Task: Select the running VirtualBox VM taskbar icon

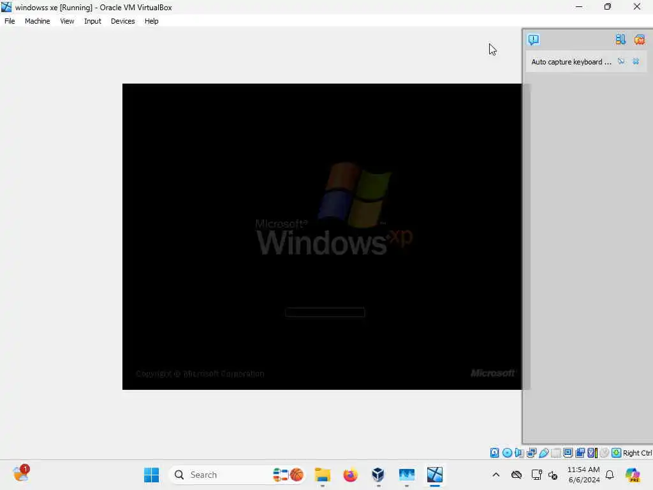Action: [x=434, y=475]
